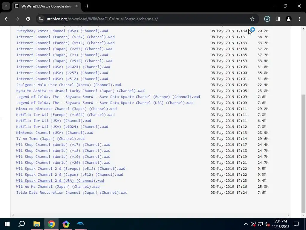The image size is (306, 230).
Task: Reload the archive.org page
Action: (x=28, y=19)
